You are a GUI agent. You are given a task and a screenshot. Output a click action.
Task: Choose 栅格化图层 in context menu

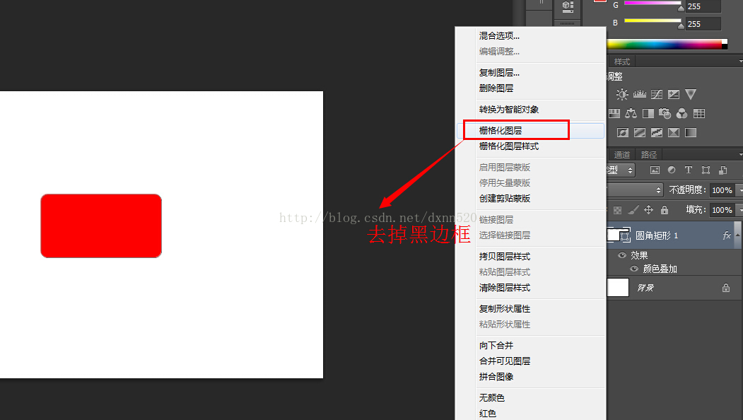pos(530,130)
